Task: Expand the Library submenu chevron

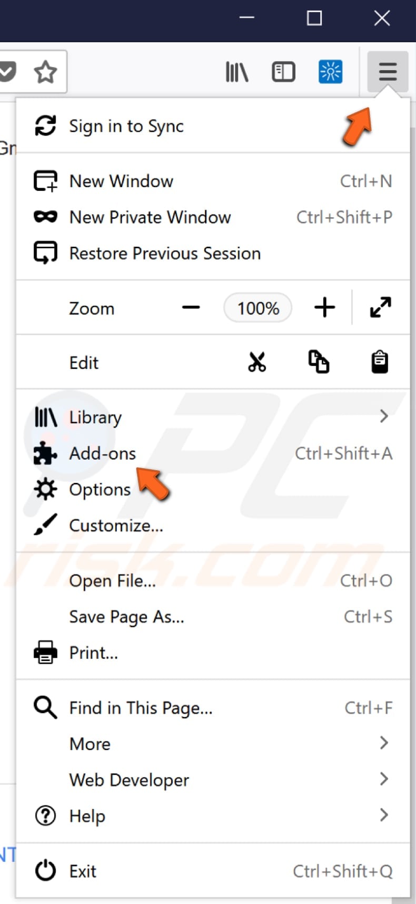Action: [384, 416]
